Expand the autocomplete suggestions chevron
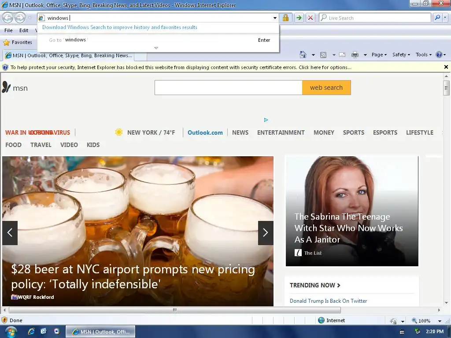Screen dimensions: 451x338 [156, 48]
